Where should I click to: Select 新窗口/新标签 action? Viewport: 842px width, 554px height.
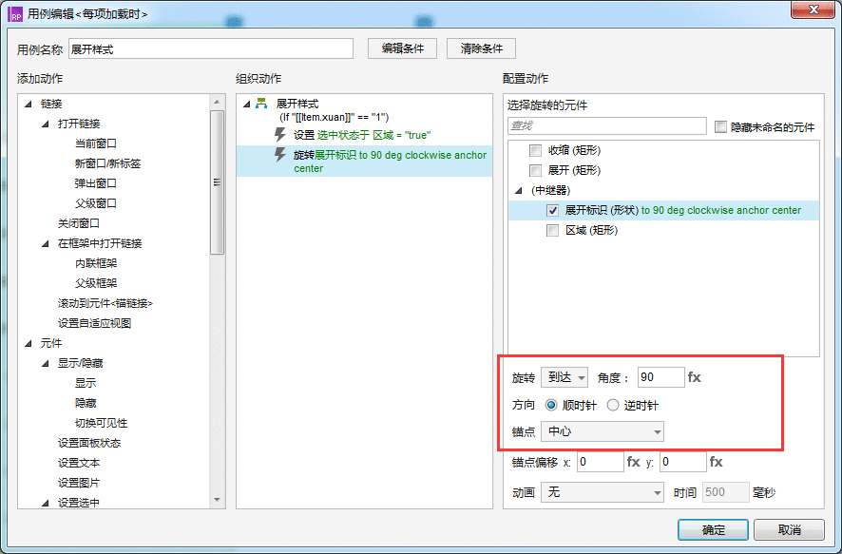tap(107, 163)
